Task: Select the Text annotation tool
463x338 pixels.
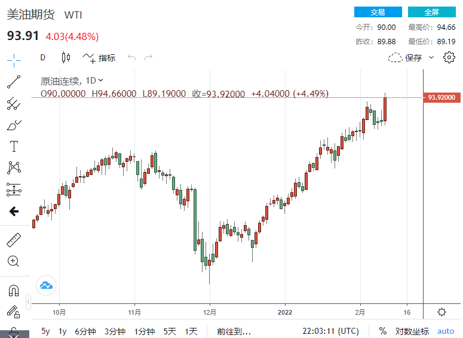Action: pos(13,146)
